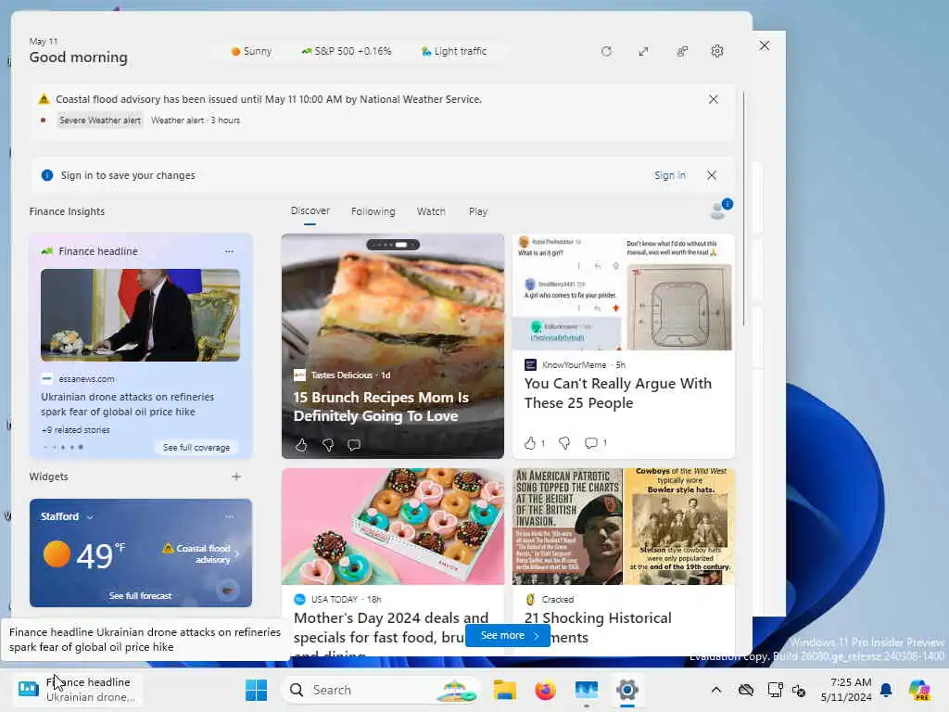Open the Settings app in taskbar
Image resolution: width=949 pixels, height=712 pixels.
pyautogui.click(x=627, y=690)
